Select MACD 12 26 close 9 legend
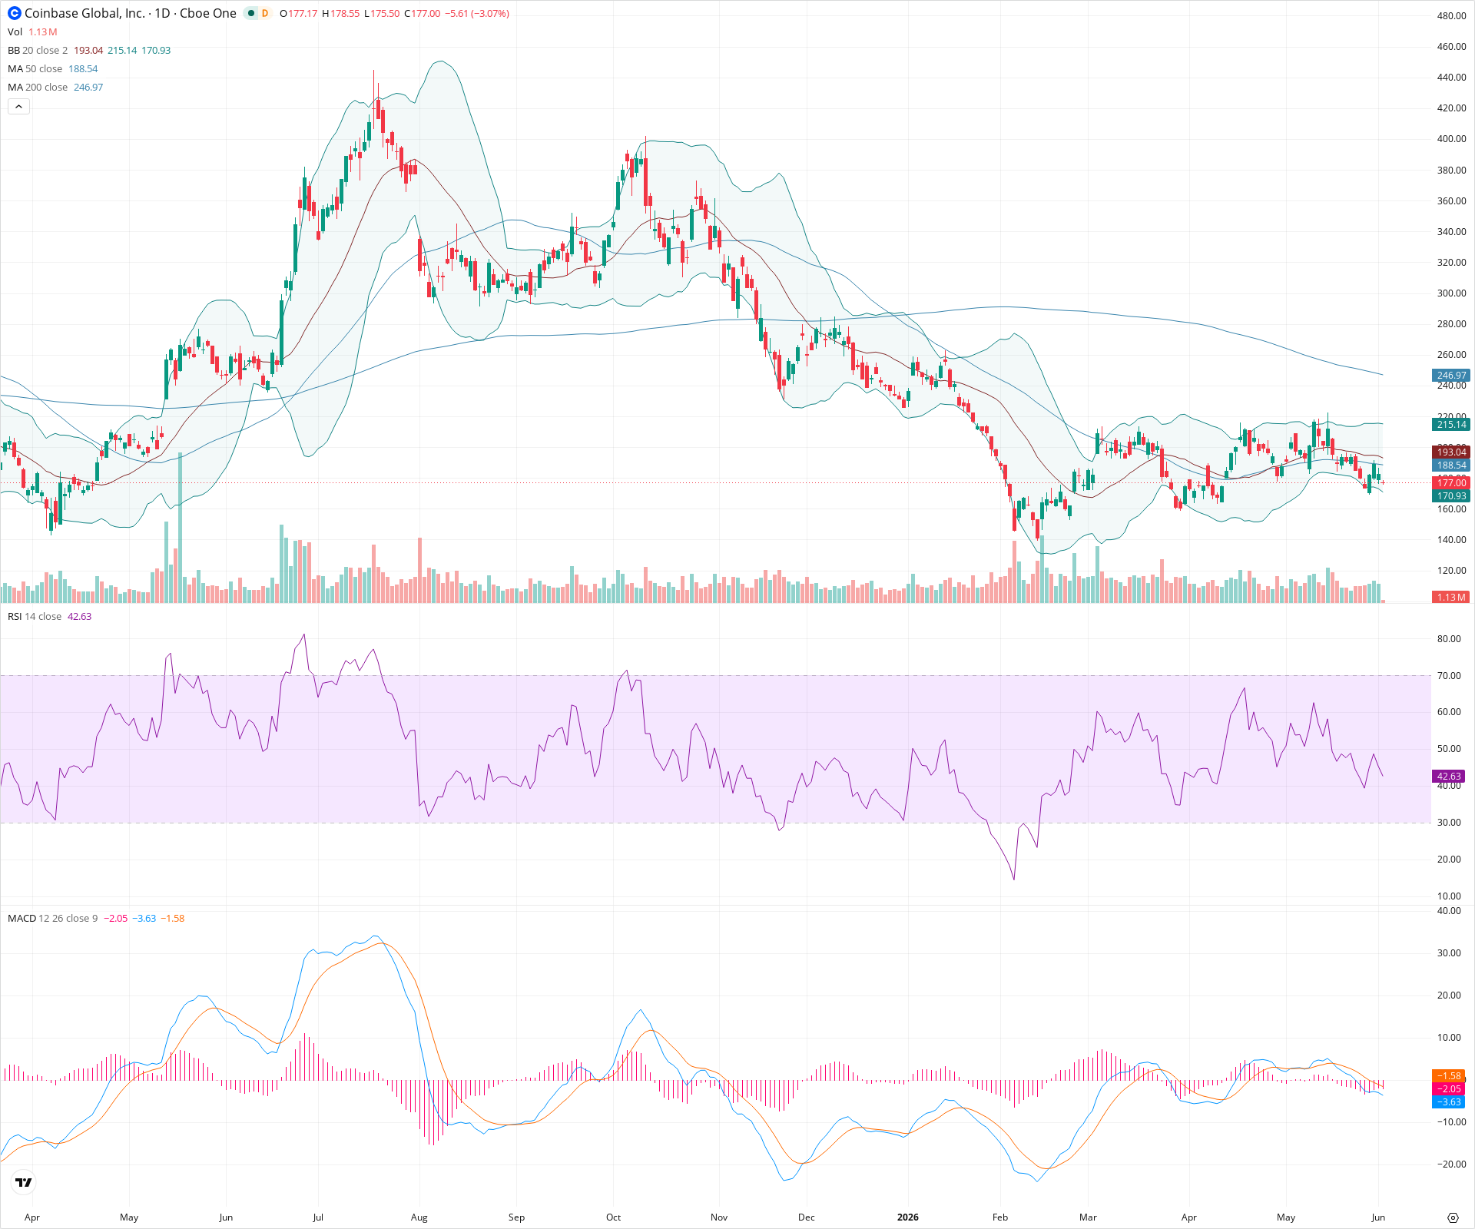 coord(52,918)
